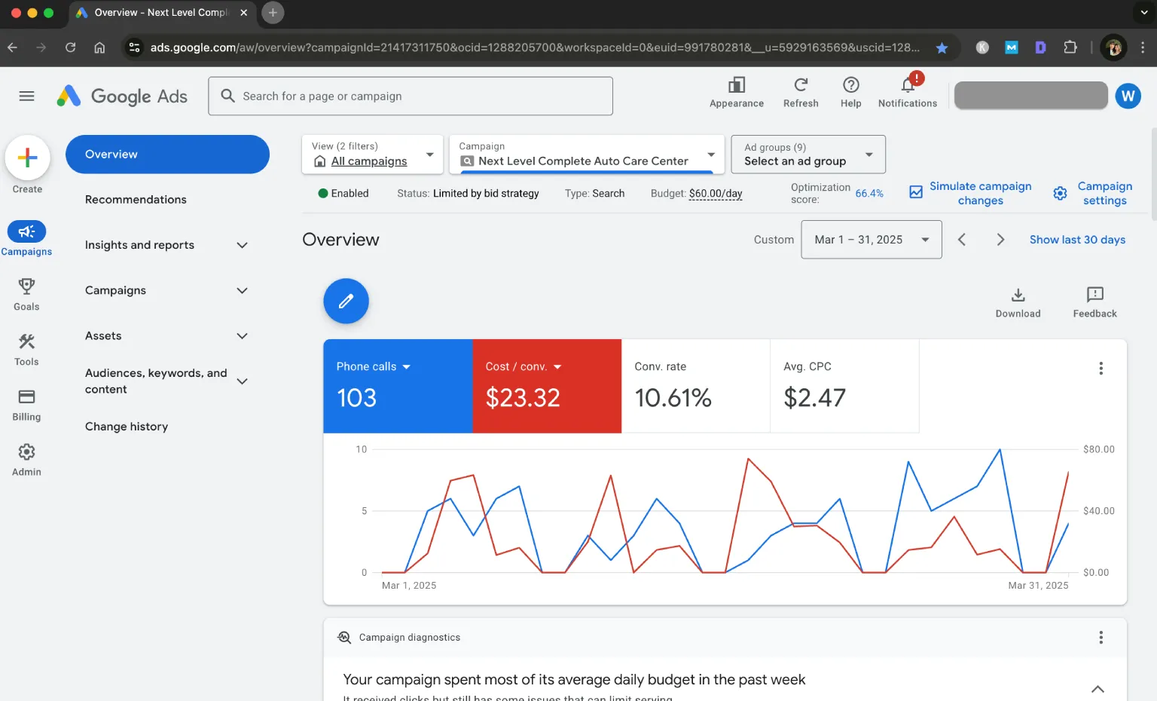Viewport: 1157px width, 701px height.
Task: Select the Conv. rate scorecard
Action: pos(695,386)
